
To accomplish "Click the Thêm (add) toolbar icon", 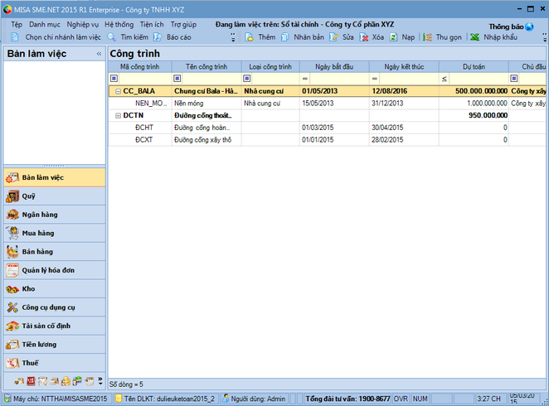I will (250, 37).
